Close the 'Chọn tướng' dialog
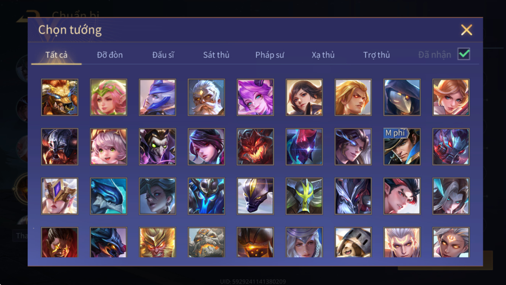506x285 pixels. (466, 30)
